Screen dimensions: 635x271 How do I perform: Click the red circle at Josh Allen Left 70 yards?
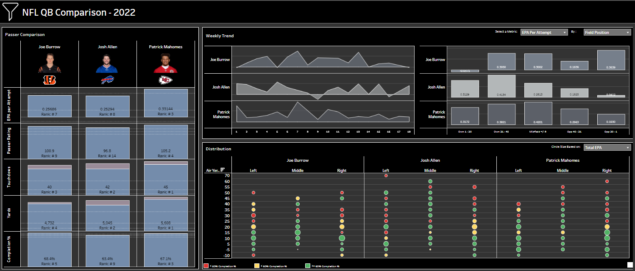coord(386,175)
